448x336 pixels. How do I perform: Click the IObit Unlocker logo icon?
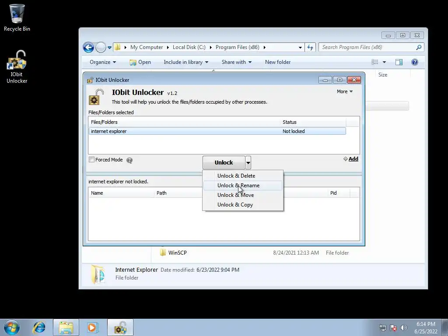[x=96, y=97]
